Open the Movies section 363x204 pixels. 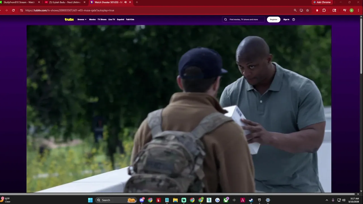(92, 20)
